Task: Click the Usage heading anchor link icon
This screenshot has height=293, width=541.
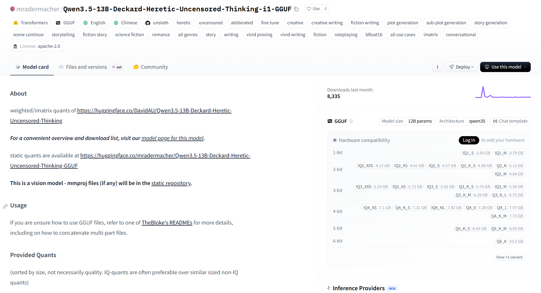Action: pos(5,206)
